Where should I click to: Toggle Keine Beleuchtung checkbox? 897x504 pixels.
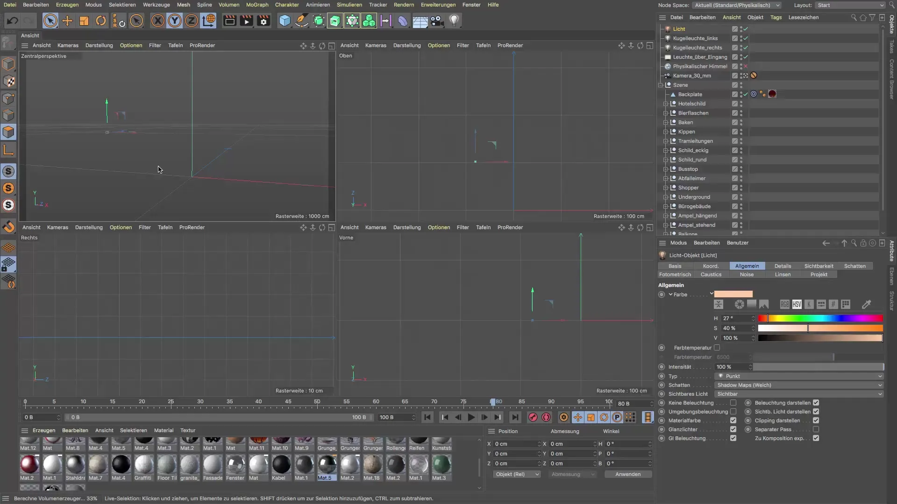(x=733, y=403)
